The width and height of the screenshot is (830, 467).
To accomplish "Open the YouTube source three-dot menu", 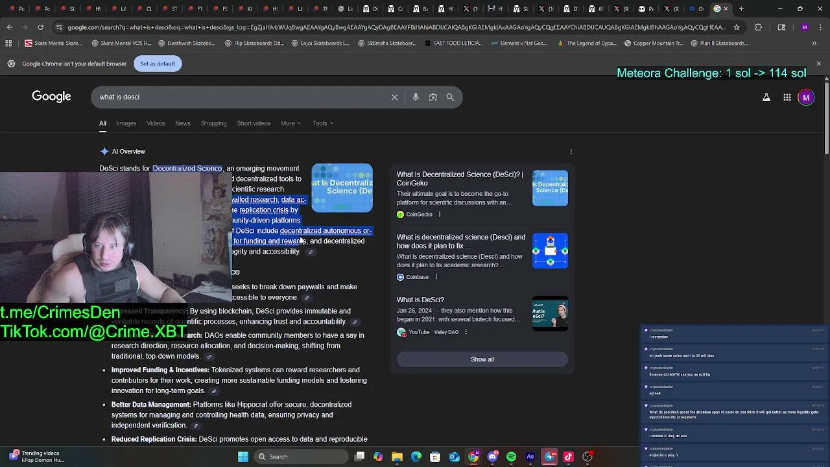I will pos(466,332).
